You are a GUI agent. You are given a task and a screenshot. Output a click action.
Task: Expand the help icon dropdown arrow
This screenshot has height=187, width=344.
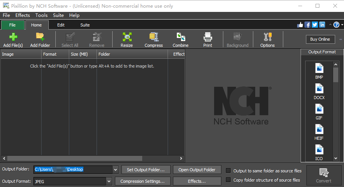coord(341,25)
